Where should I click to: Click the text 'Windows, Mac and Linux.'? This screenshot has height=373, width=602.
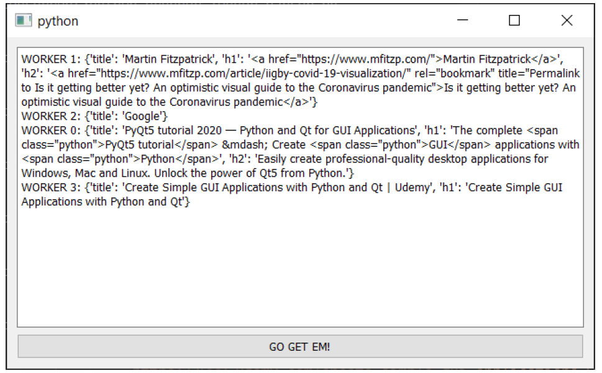[86, 173]
